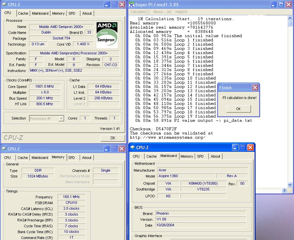
Task: Click Super PI vertical scrollbar up arrow
Action: 290,18
